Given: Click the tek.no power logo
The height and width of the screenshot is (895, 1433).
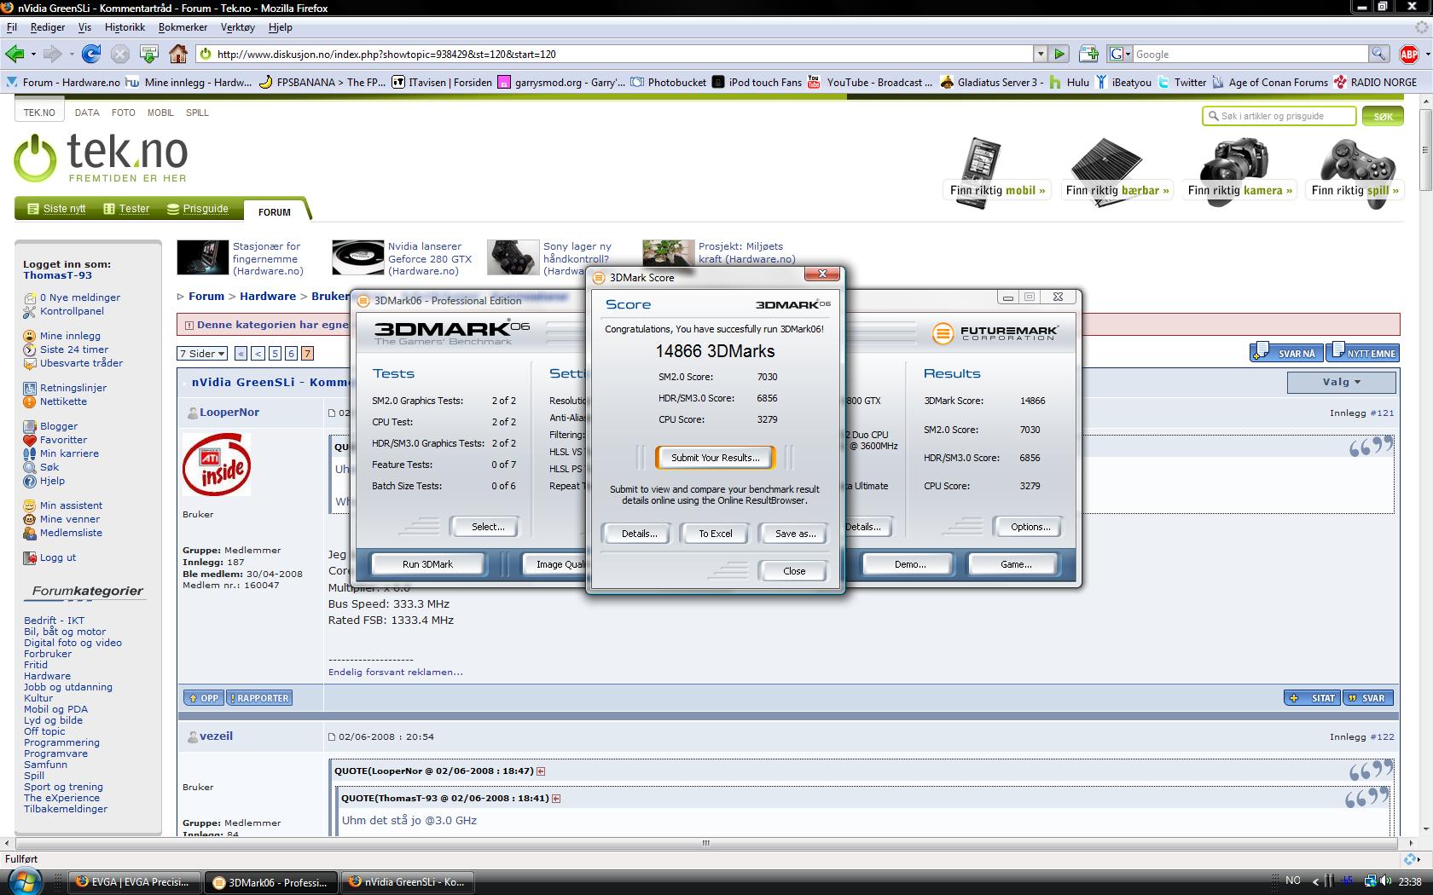Looking at the screenshot, I should 36,159.
